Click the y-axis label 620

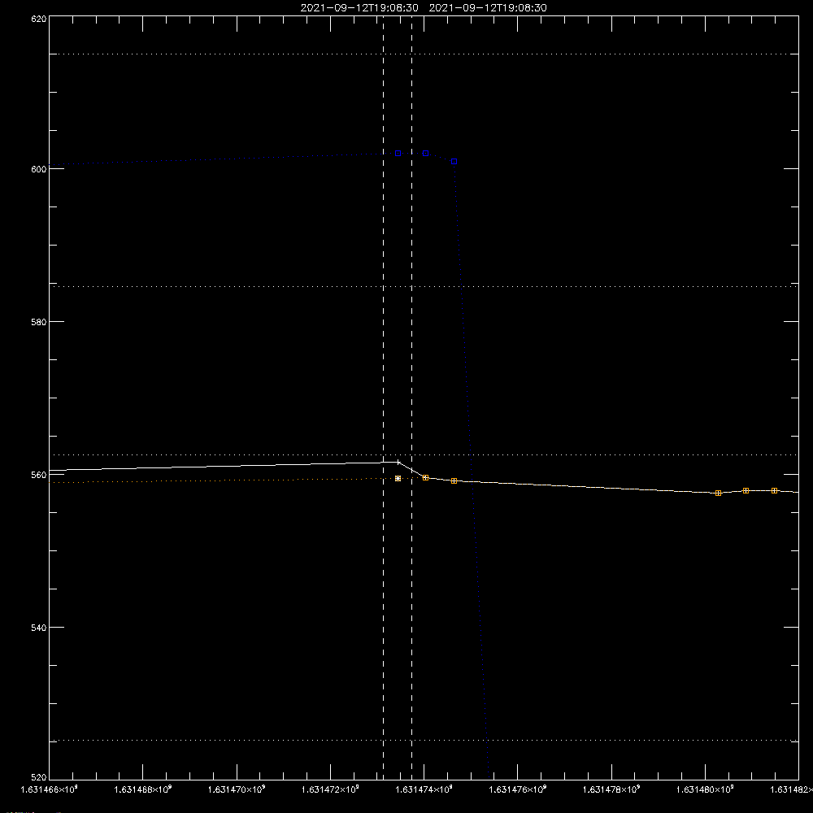pyautogui.click(x=39, y=20)
